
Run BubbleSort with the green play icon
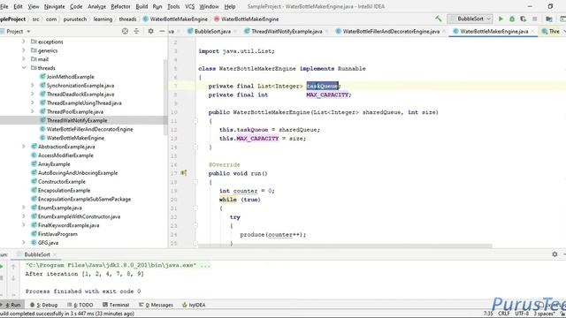(x=501, y=19)
